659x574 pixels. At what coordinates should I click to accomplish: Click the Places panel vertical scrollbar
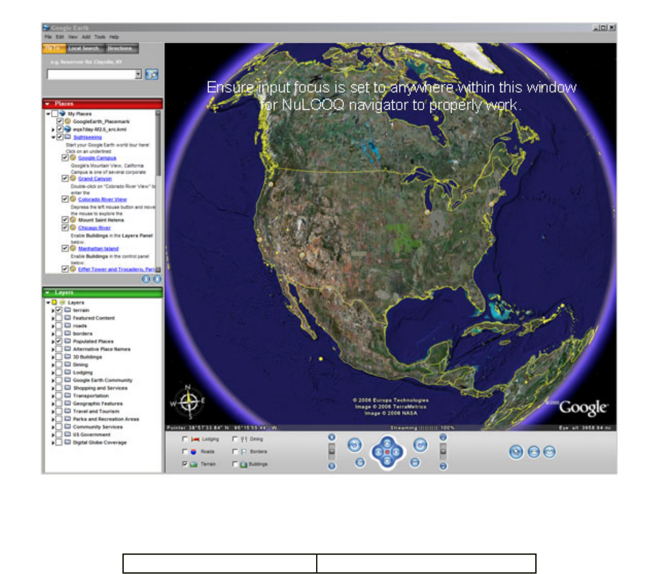click(x=159, y=191)
